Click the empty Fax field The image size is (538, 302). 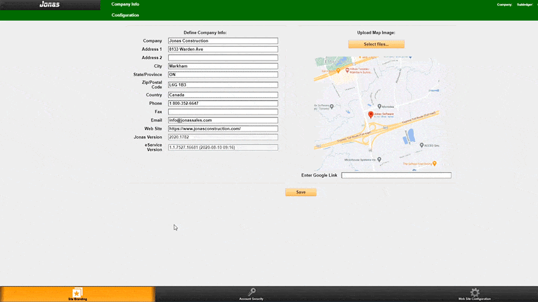tap(223, 111)
